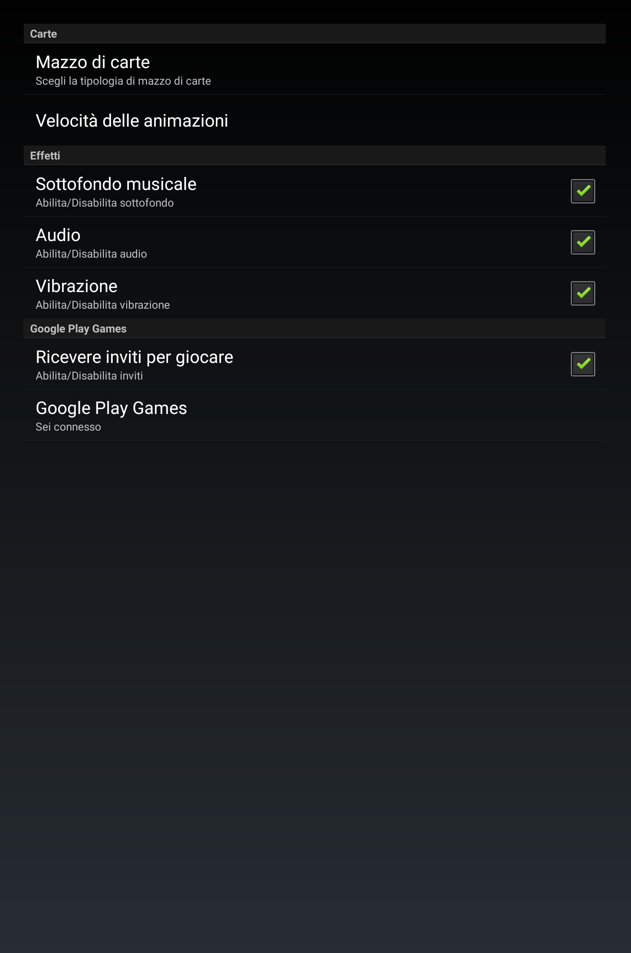Image resolution: width=631 pixels, height=953 pixels.
Task: Click the Google Play Games section header
Action: [x=314, y=328]
